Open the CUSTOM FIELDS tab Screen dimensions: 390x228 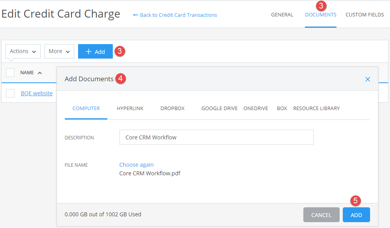click(364, 14)
